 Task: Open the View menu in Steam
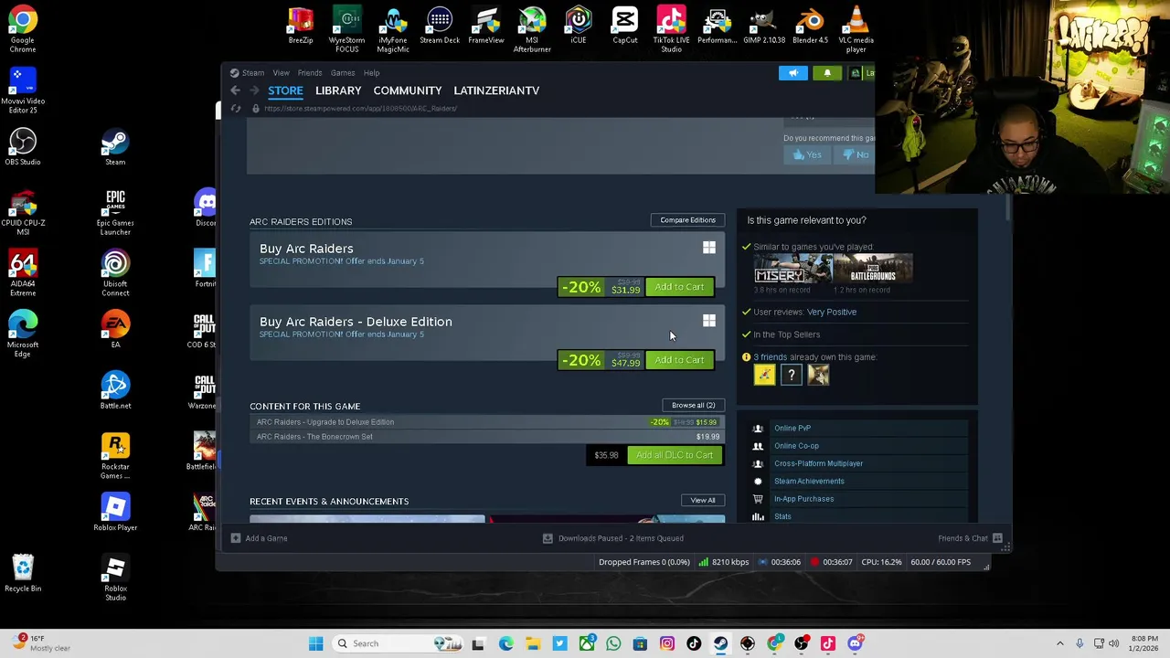point(281,73)
